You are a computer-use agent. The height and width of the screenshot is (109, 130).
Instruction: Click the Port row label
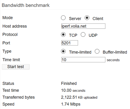point(6,43)
